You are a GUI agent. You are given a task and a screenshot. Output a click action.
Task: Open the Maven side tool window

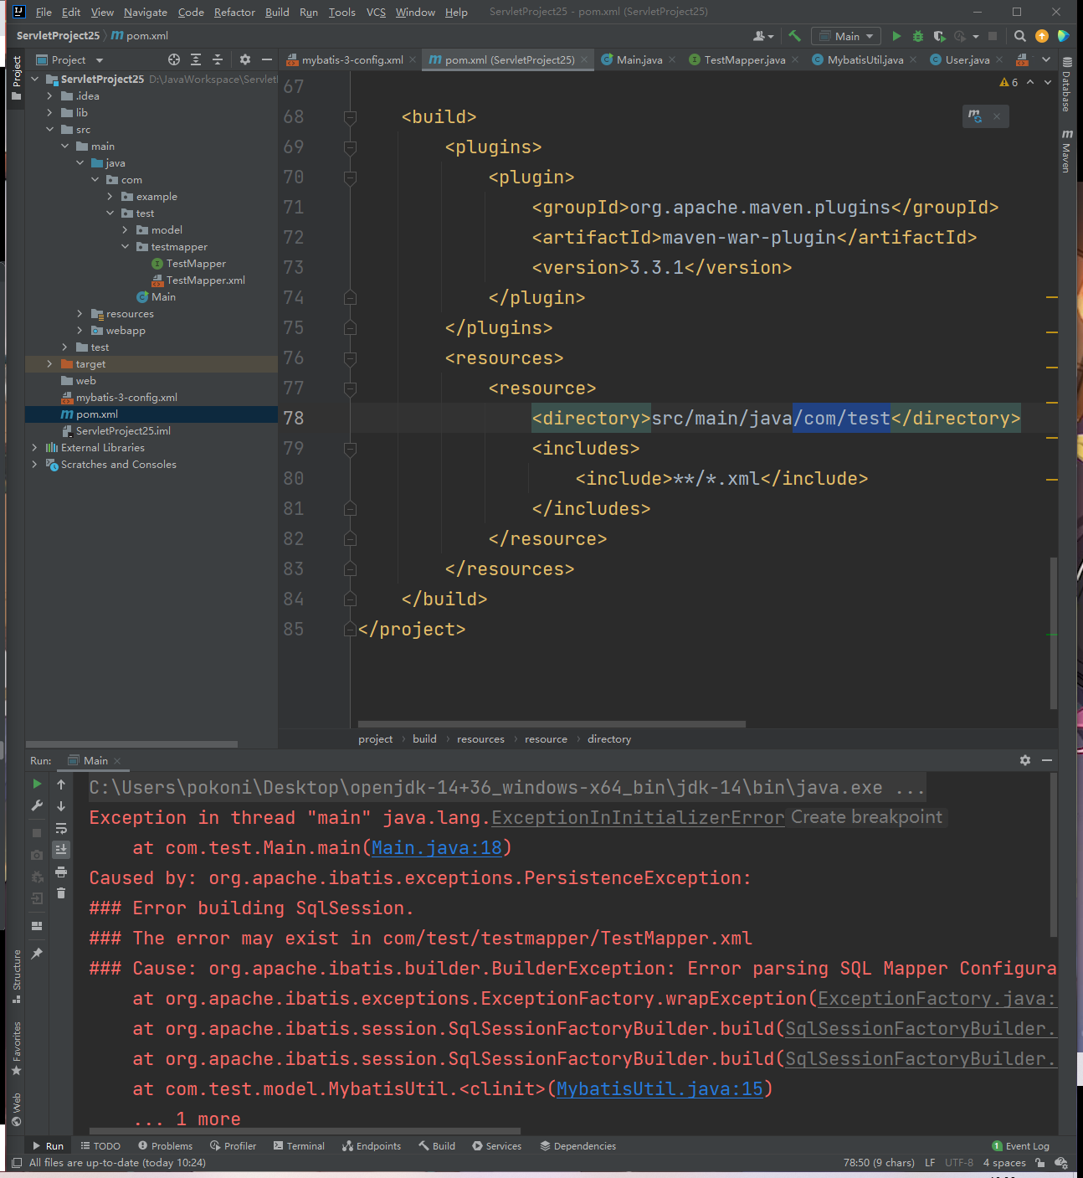click(x=1066, y=151)
